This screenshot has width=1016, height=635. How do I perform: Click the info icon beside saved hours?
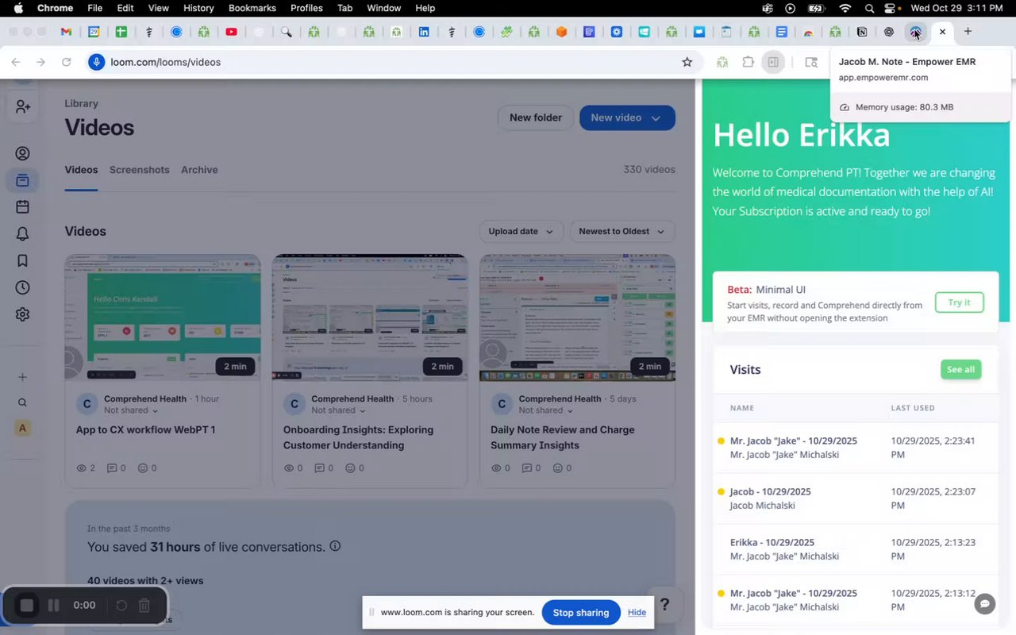[x=335, y=546]
